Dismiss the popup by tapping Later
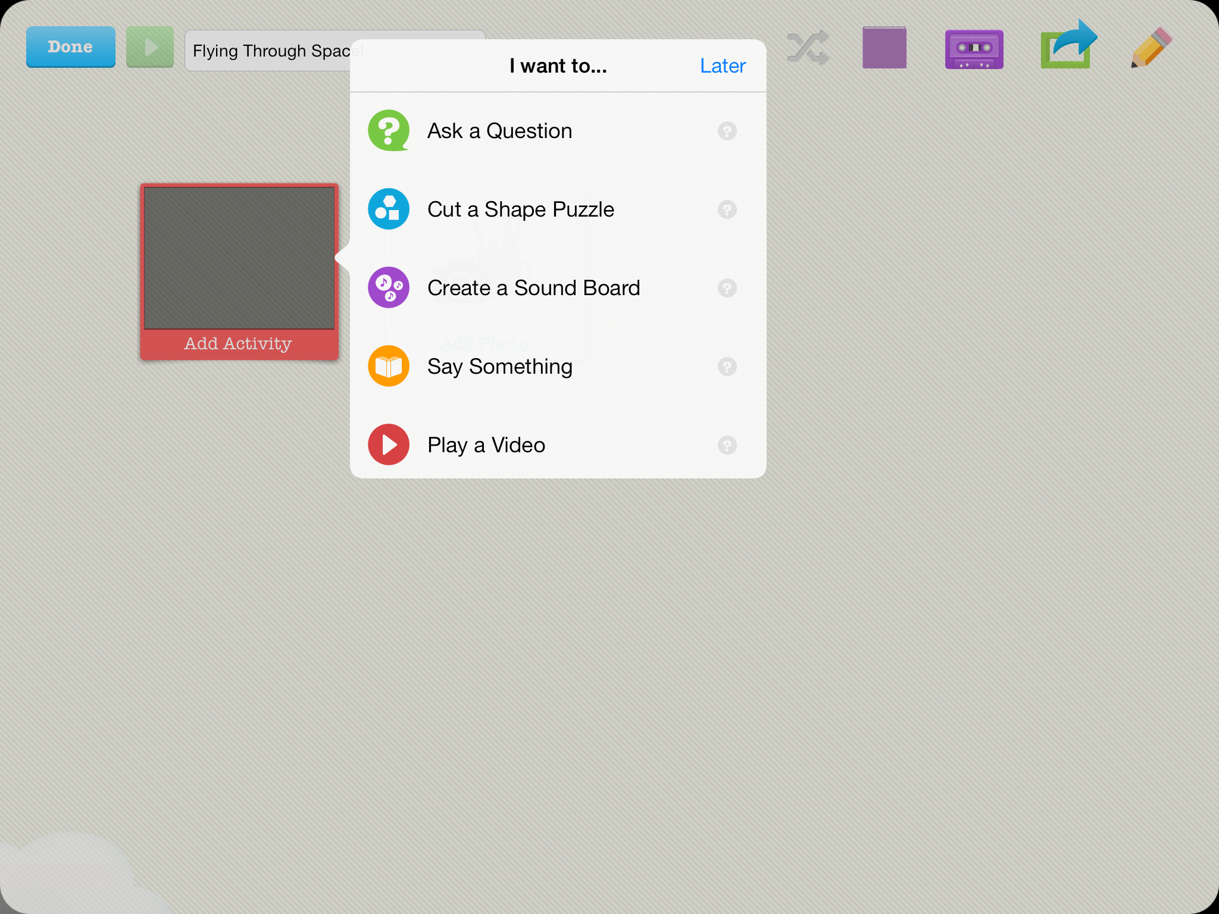This screenshot has height=914, width=1219. (x=721, y=65)
